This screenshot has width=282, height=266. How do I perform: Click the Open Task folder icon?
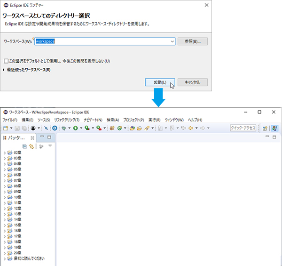(x=139, y=128)
